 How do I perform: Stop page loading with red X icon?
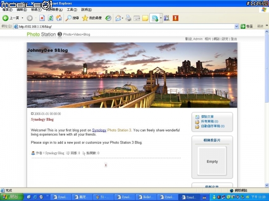[x=42, y=18]
